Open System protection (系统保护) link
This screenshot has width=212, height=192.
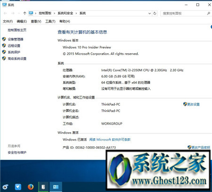click(x=14, y=52)
